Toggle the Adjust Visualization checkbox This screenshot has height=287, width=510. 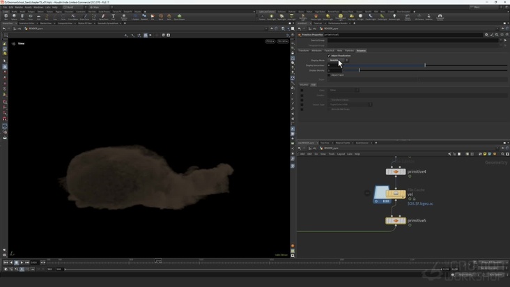point(329,56)
